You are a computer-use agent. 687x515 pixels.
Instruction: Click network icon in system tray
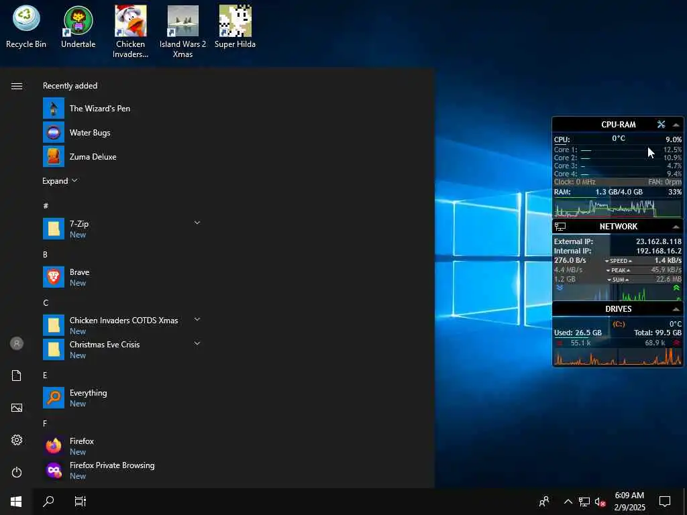pyautogui.click(x=584, y=502)
